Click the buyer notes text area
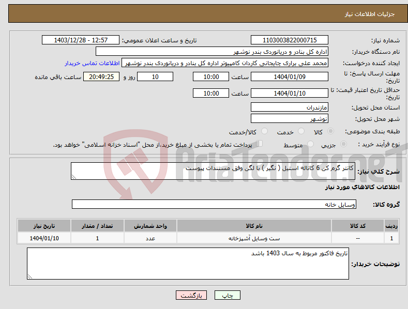 (188, 264)
